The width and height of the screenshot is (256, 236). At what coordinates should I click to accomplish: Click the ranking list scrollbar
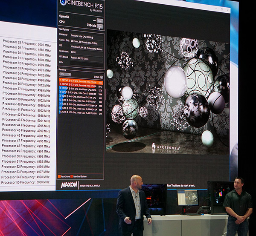tap(106, 95)
